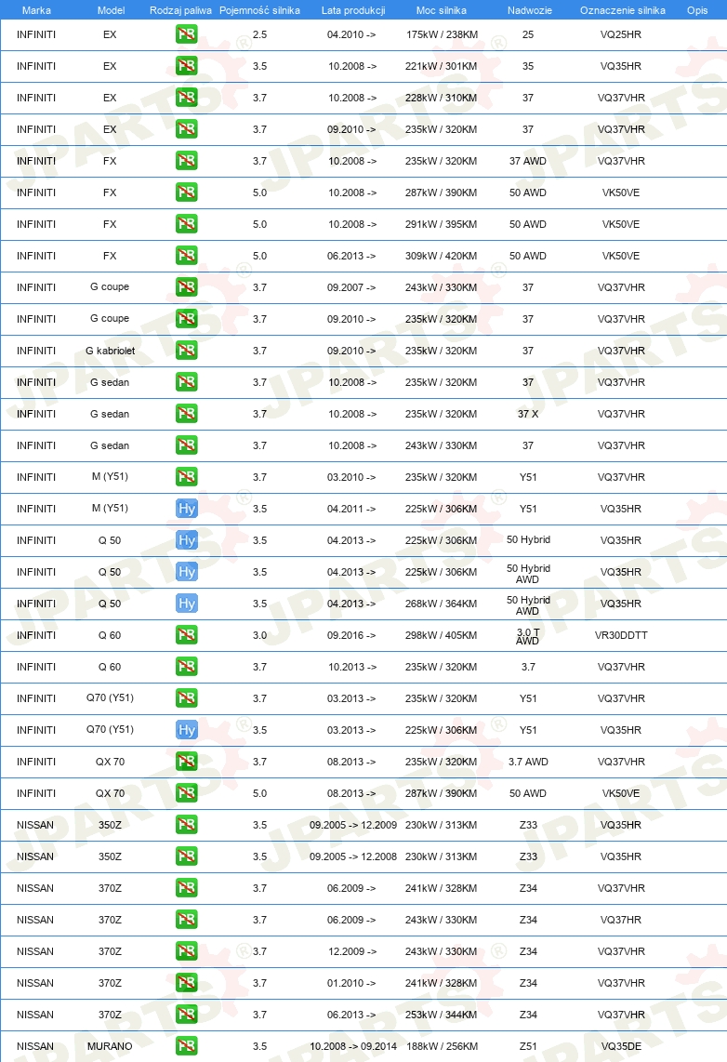Click '37 AWD' body cell

point(528,161)
